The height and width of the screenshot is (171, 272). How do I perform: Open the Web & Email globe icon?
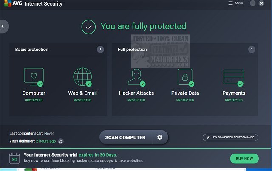point(82,77)
